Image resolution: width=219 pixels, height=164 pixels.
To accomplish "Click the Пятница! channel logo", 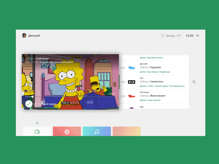I will [x=132, y=96].
